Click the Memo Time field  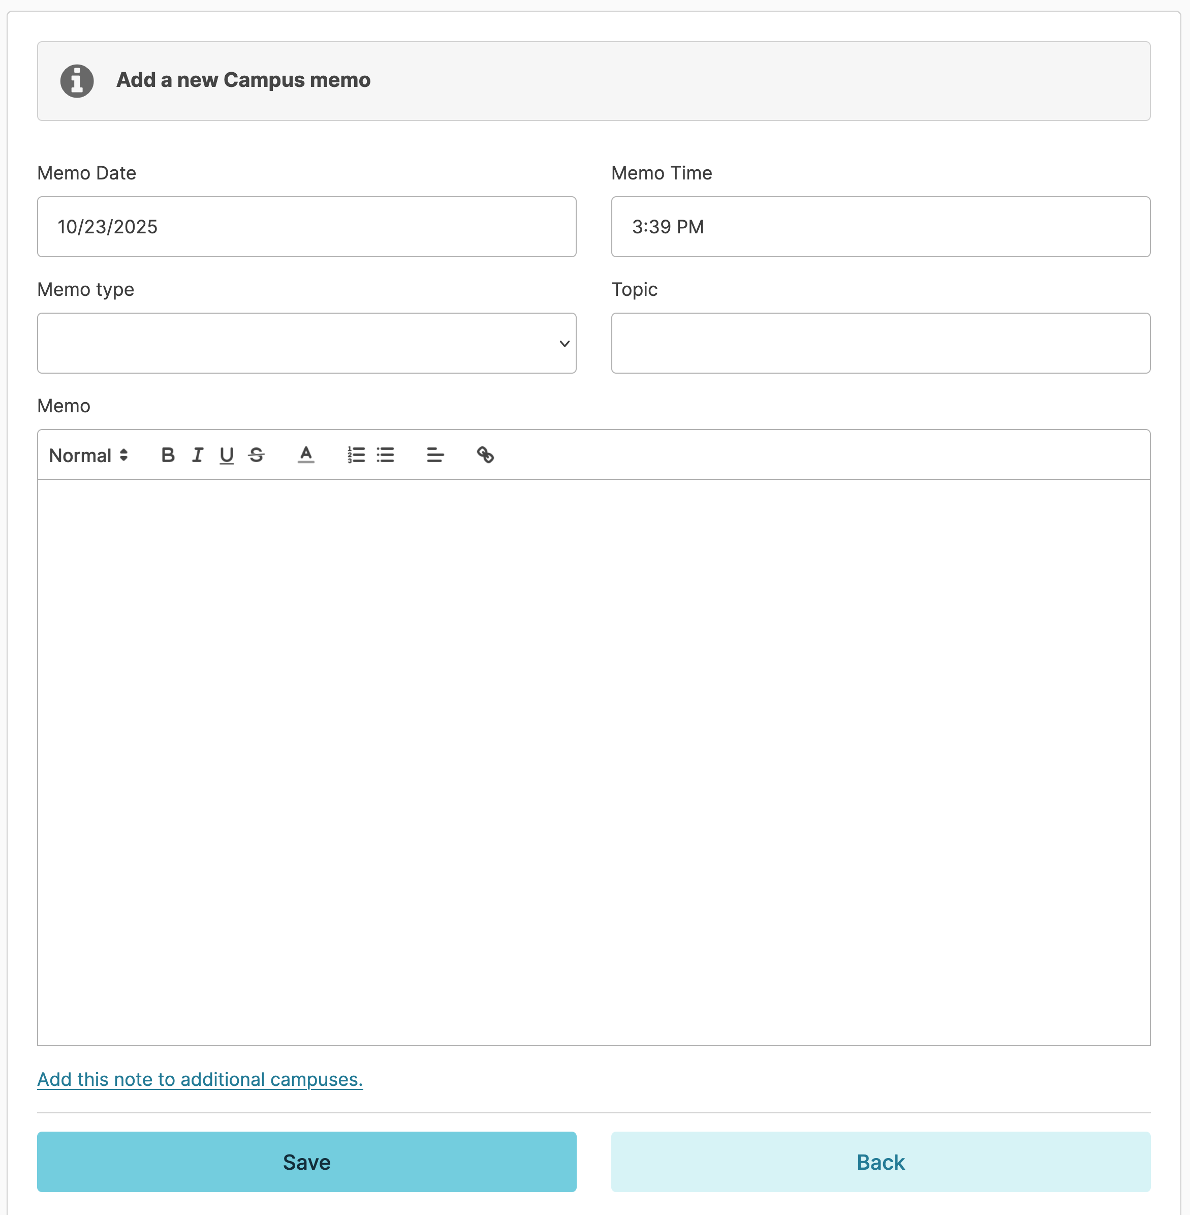click(x=880, y=227)
